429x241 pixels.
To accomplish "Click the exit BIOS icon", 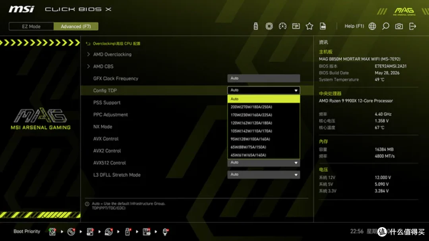I will coord(413,26).
